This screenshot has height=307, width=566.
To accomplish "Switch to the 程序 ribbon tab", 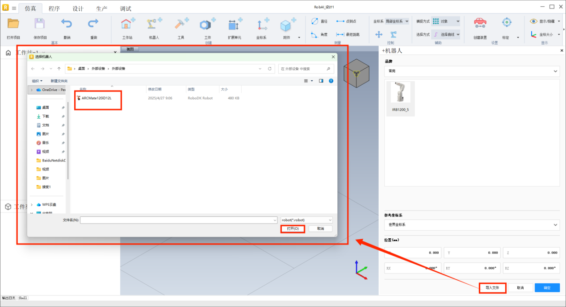I will coord(54,8).
